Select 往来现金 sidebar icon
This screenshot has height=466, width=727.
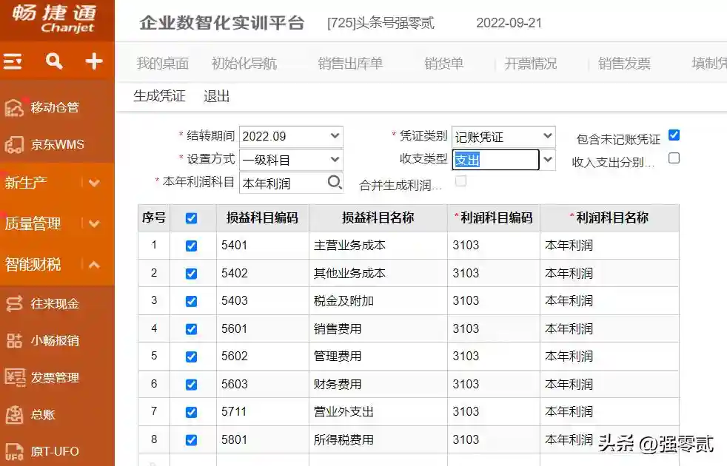(x=14, y=303)
